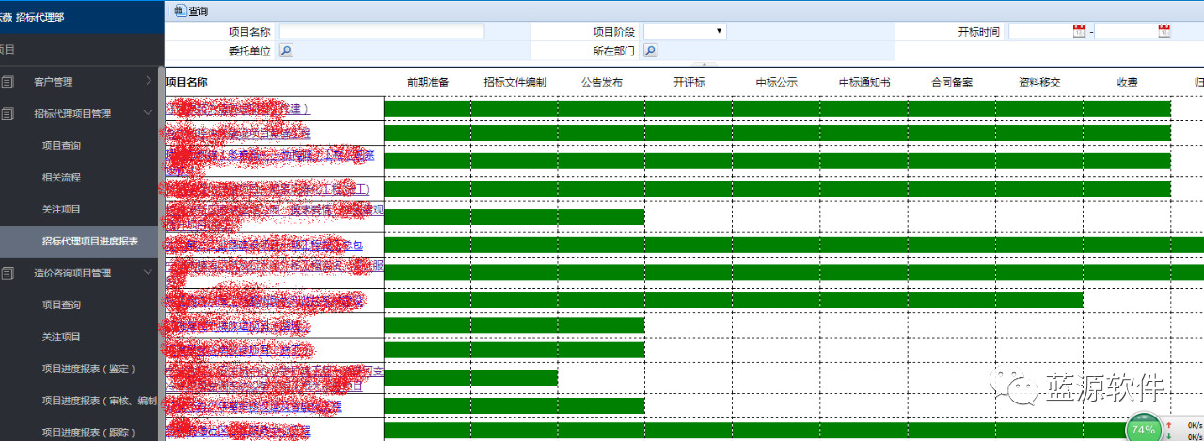Viewport: 1204px width, 441px height.
Task: Open the 委托单位 lookup magnifier icon
Action: [x=286, y=51]
